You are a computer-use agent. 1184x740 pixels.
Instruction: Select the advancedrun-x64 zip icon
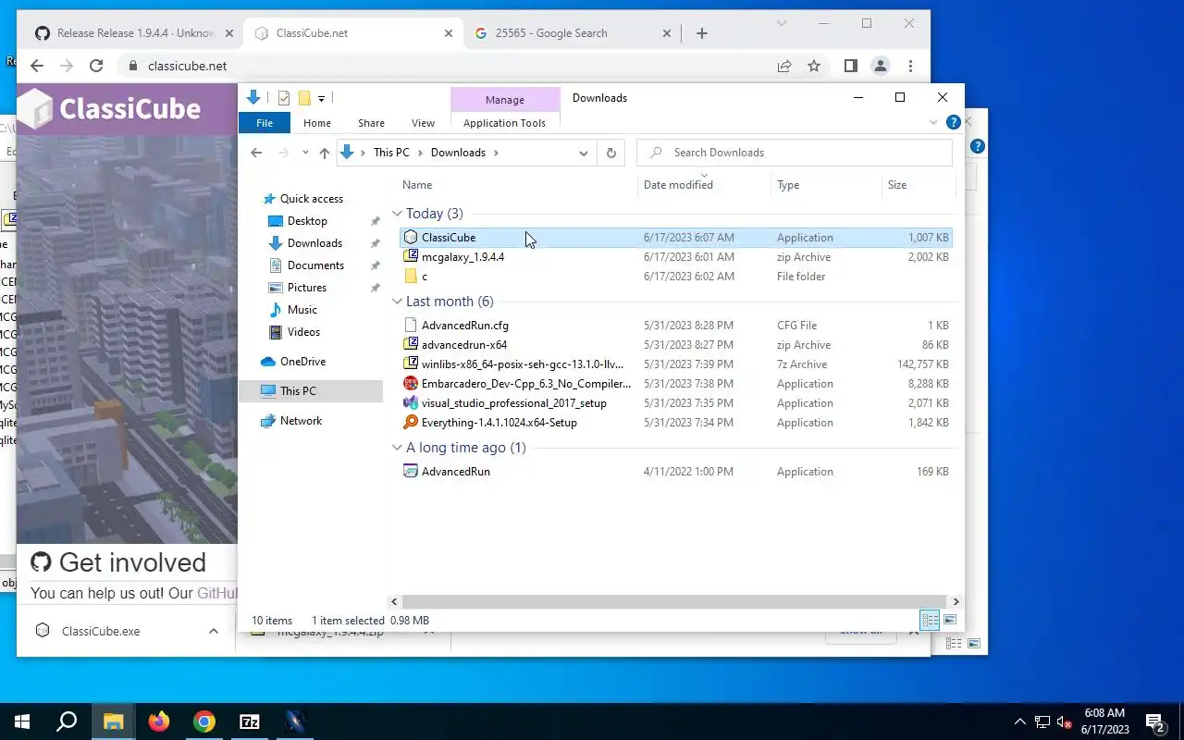(x=411, y=345)
